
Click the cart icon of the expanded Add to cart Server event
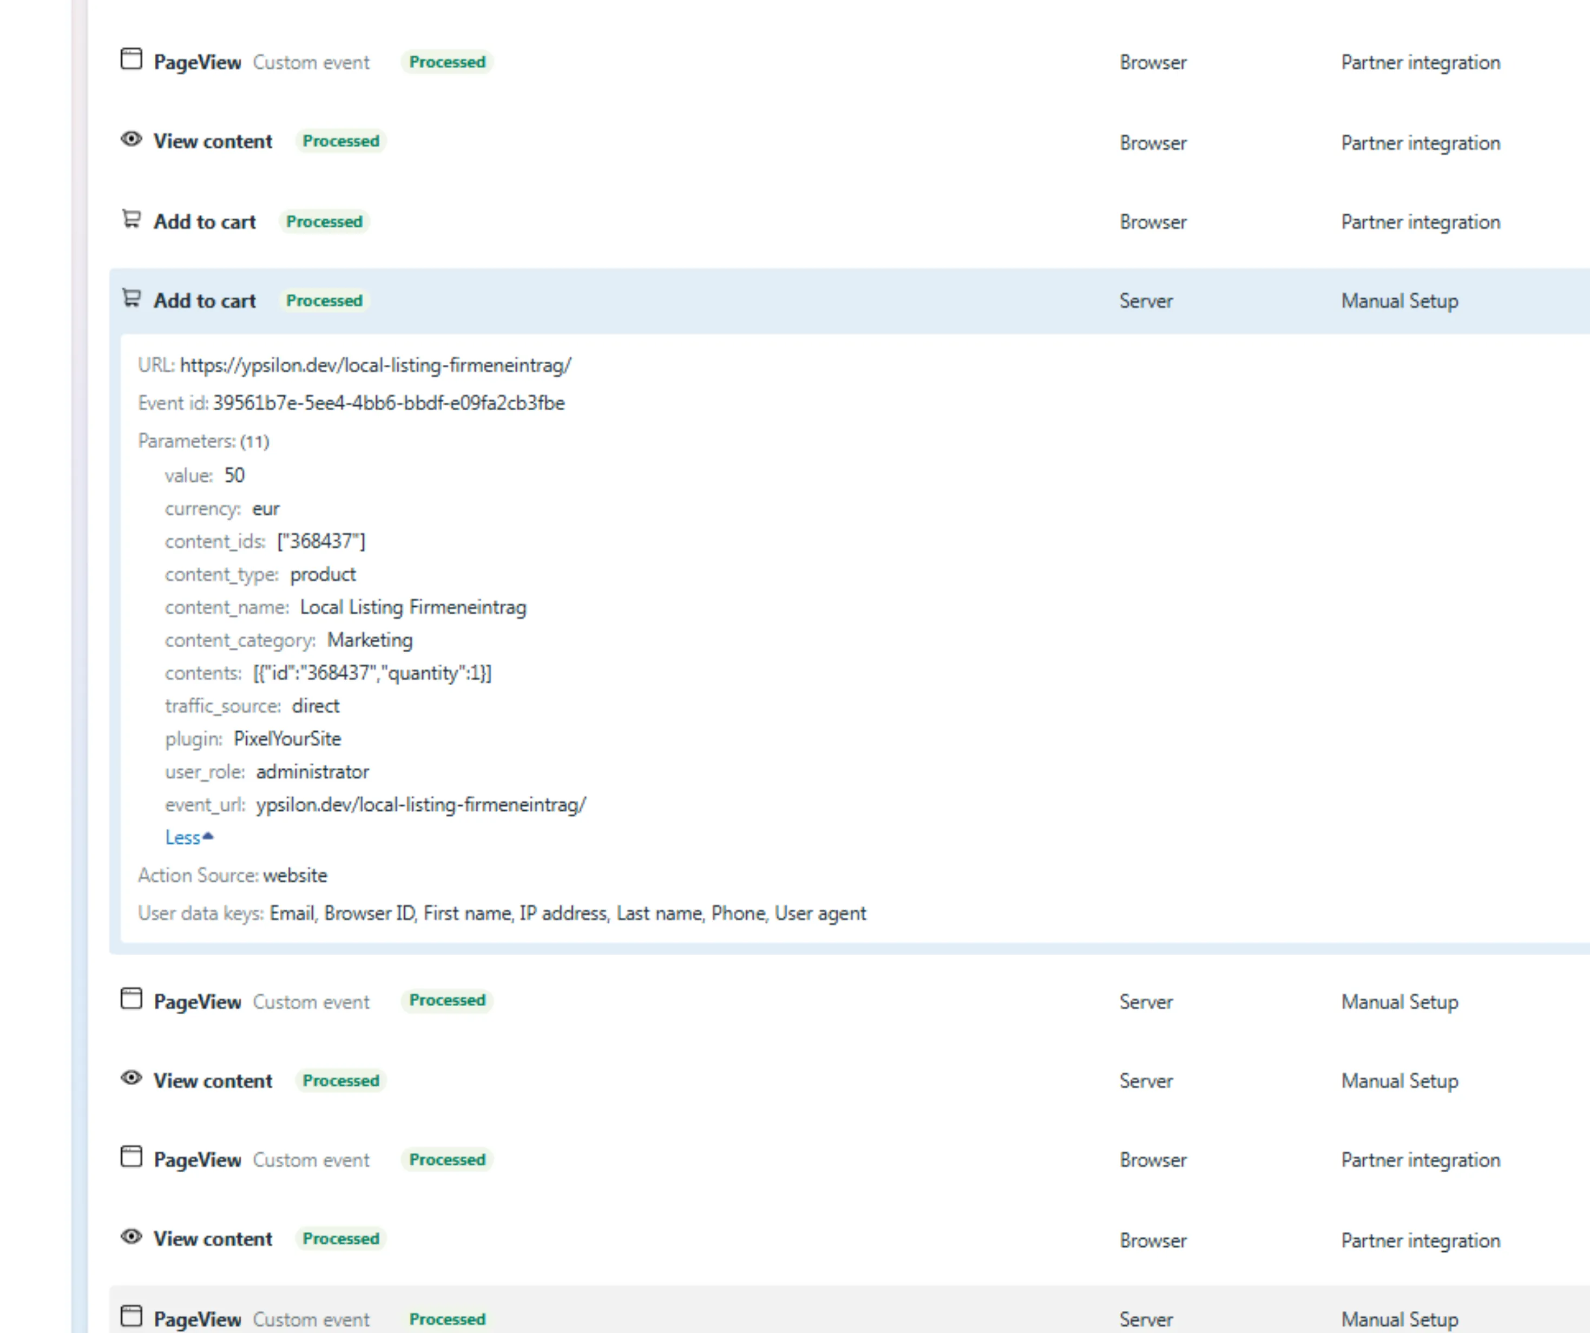[x=131, y=298]
